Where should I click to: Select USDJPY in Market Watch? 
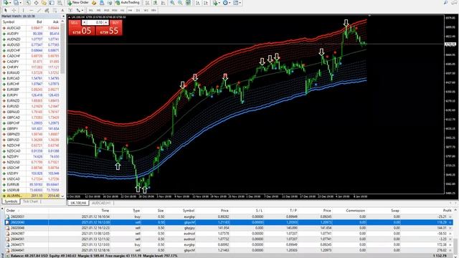pyautogui.click(x=31, y=173)
